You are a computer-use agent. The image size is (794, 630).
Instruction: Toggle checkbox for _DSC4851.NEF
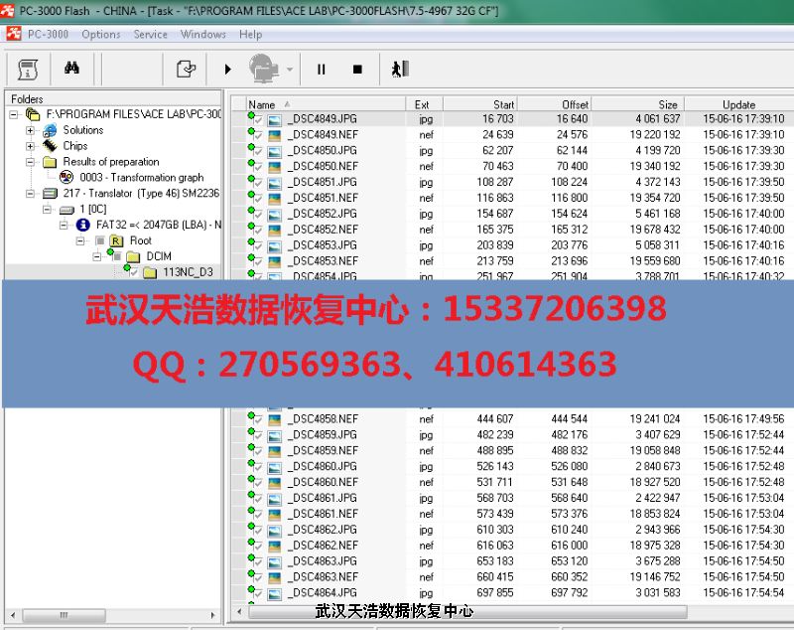(256, 199)
